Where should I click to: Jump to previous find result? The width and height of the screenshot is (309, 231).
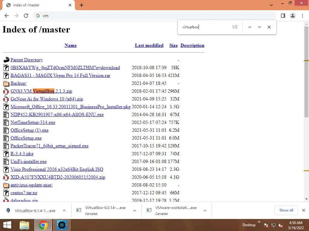pyautogui.click(x=250, y=27)
